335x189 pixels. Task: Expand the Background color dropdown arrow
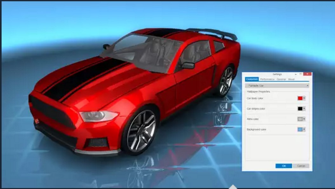click(x=304, y=129)
